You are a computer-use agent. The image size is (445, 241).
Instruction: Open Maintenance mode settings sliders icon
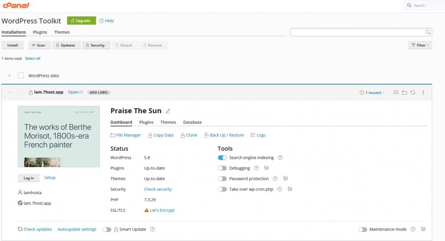click(x=423, y=229)
